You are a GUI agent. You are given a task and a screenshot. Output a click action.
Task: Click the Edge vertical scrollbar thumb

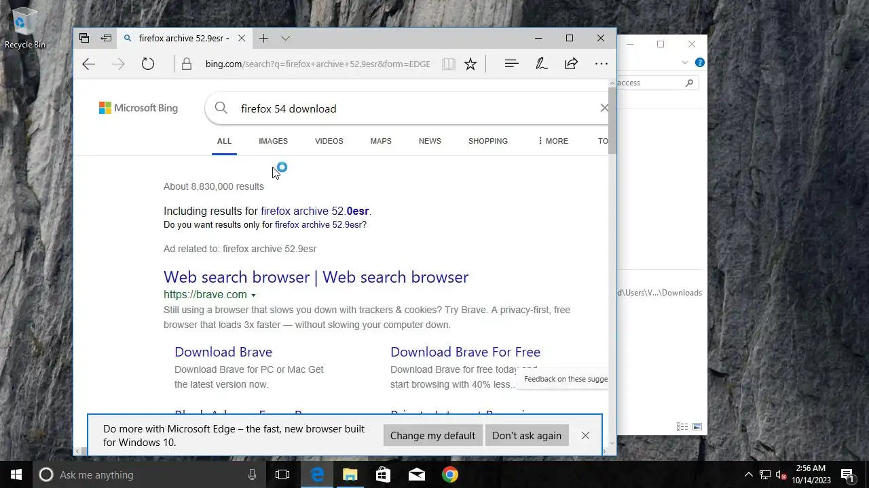tap(612, 121)
